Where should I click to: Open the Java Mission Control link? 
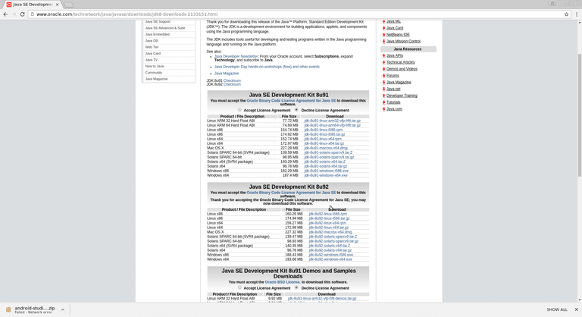(x=403, y=41)
